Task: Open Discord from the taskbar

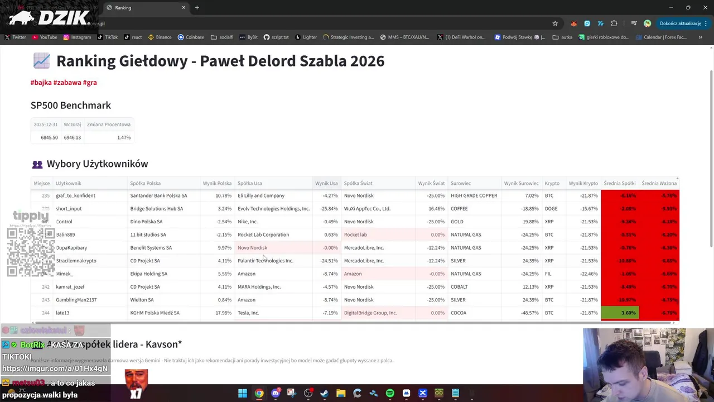Action: click(275, 393)
